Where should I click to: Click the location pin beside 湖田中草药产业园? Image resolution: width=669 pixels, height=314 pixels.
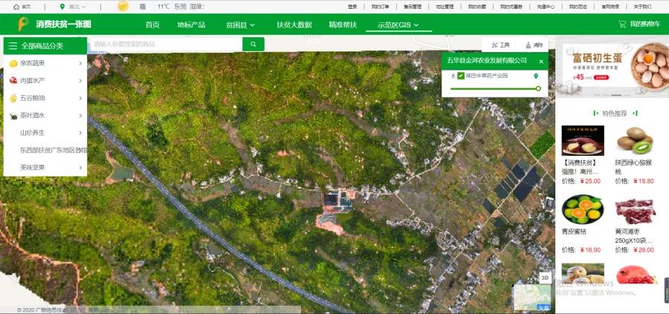[x=536, y=76]
